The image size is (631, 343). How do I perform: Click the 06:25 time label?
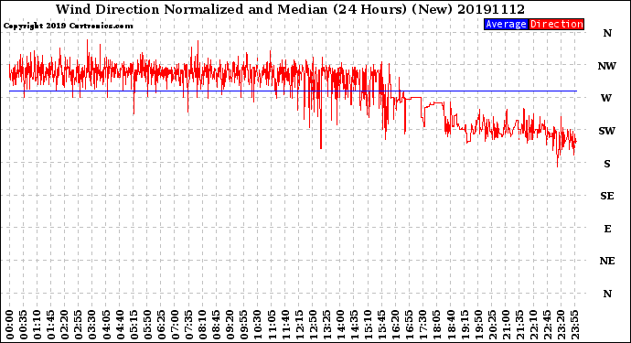[x=161, y=325]
